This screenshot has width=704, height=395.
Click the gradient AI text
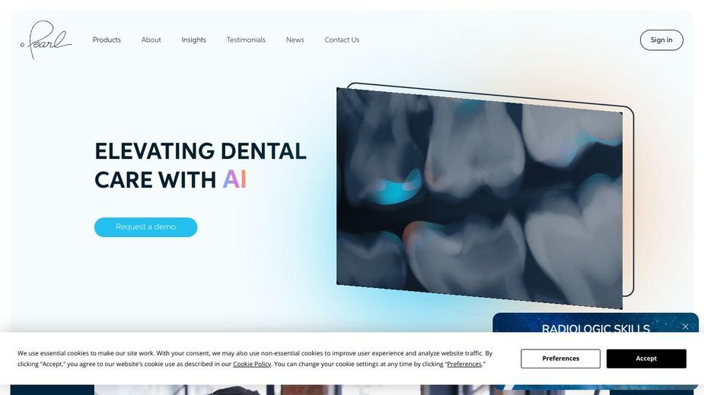click(235, 179)
